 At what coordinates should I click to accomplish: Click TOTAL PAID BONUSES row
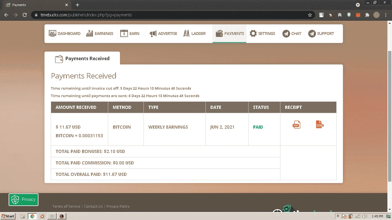[166, 151]
